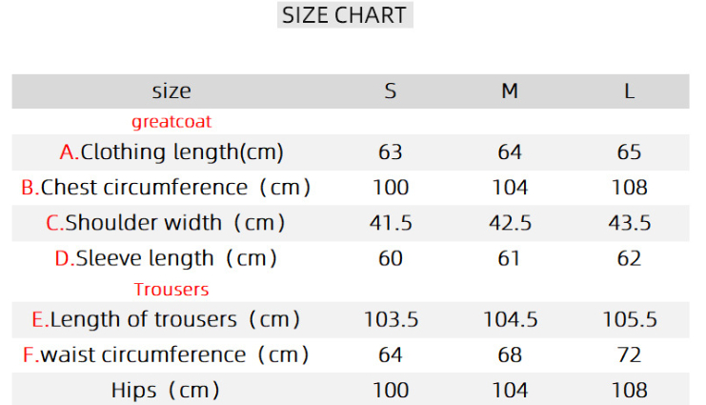Select the Sleeve length row label
Viewport: 706px width, 405px height.
pyautogui.click(x=167, y=258)
